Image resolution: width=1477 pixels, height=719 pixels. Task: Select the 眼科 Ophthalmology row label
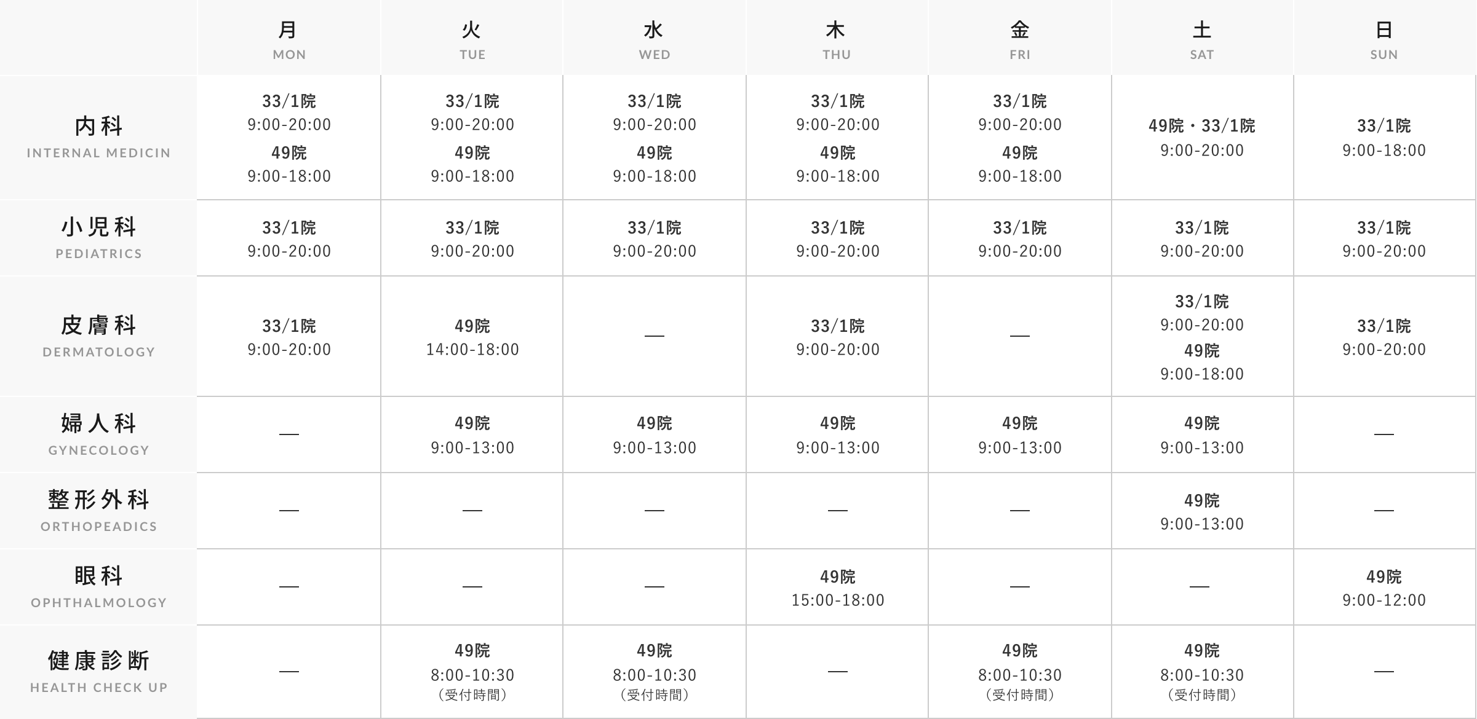[x=98, y=586]
